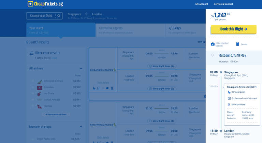Collapse the Singapore Airlines SQ308 details chevron
This screenshot has width=262, height=143.
[x=256, y=87]
